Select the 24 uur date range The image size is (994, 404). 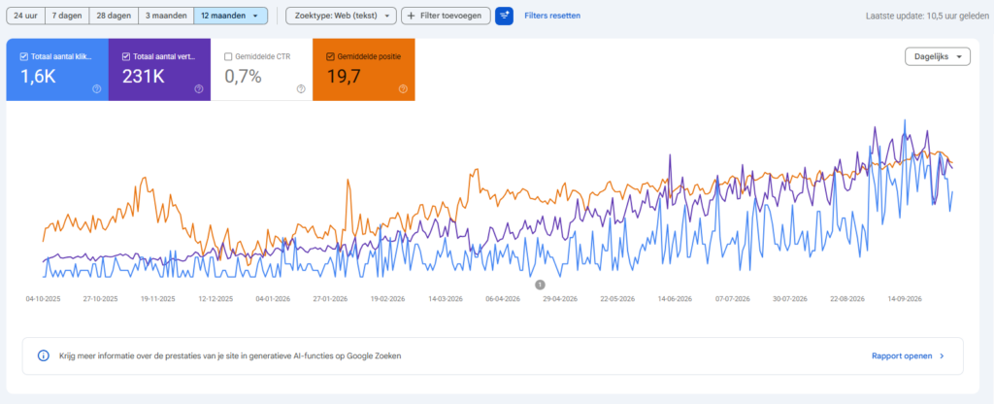25,16
